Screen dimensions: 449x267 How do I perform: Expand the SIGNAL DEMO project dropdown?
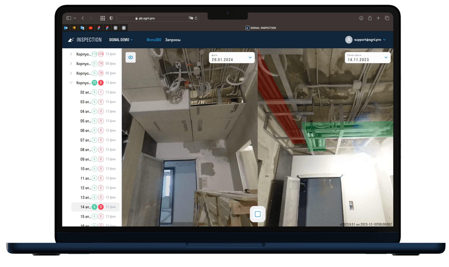click(121, 40)
